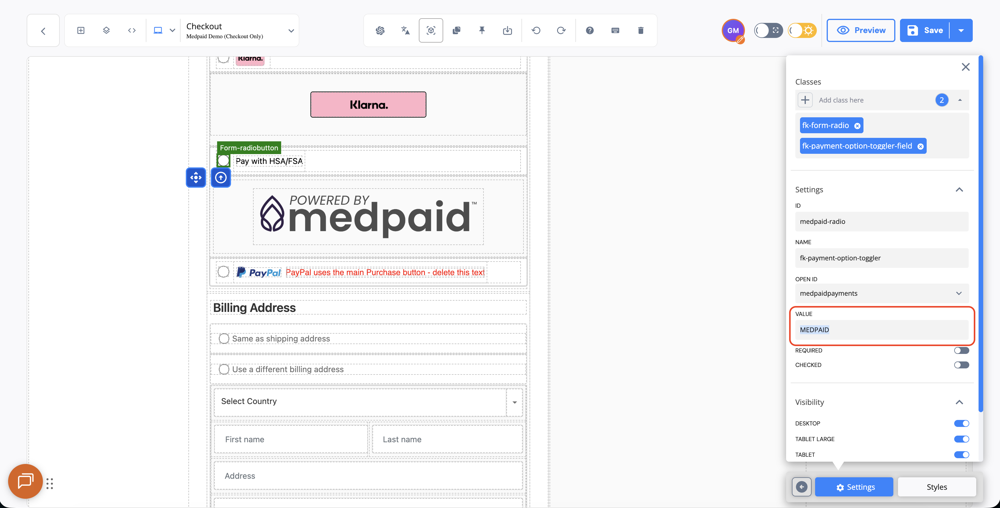Collapse the class list arrow
This screenshot has width=1000, height=508.
pos(960,100)
